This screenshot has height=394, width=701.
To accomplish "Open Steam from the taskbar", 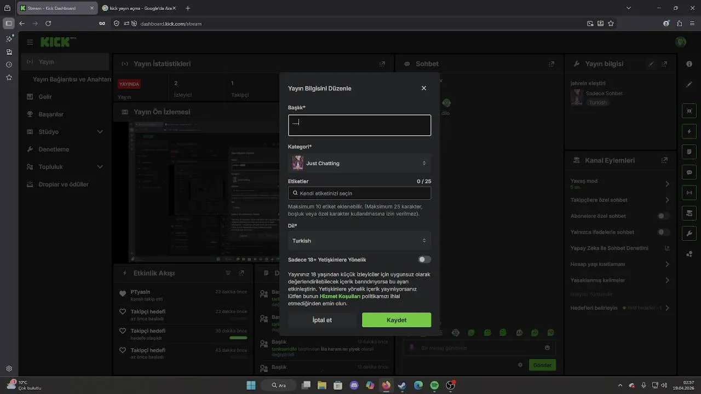I will [x=402, y=385].
